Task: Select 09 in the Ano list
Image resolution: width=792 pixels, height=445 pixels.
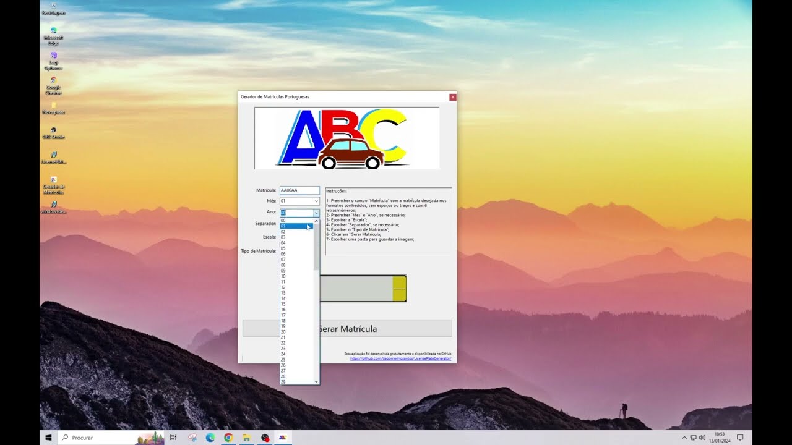Action: (x=297, y=271)
